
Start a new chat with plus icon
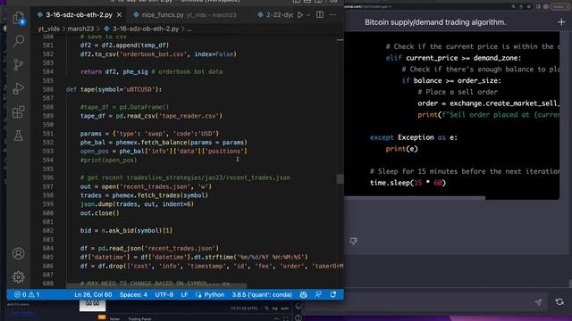(561, 22)
